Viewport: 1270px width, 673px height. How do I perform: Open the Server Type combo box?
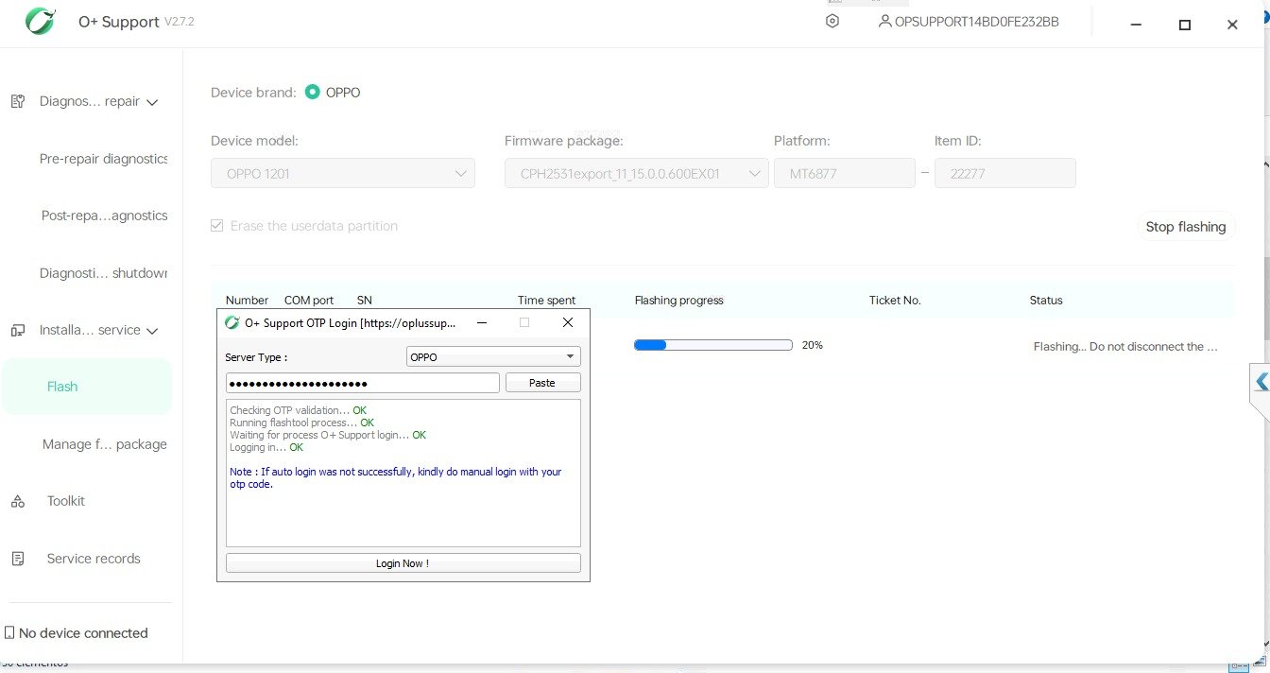pyautogui.click(x=492, y=357)
